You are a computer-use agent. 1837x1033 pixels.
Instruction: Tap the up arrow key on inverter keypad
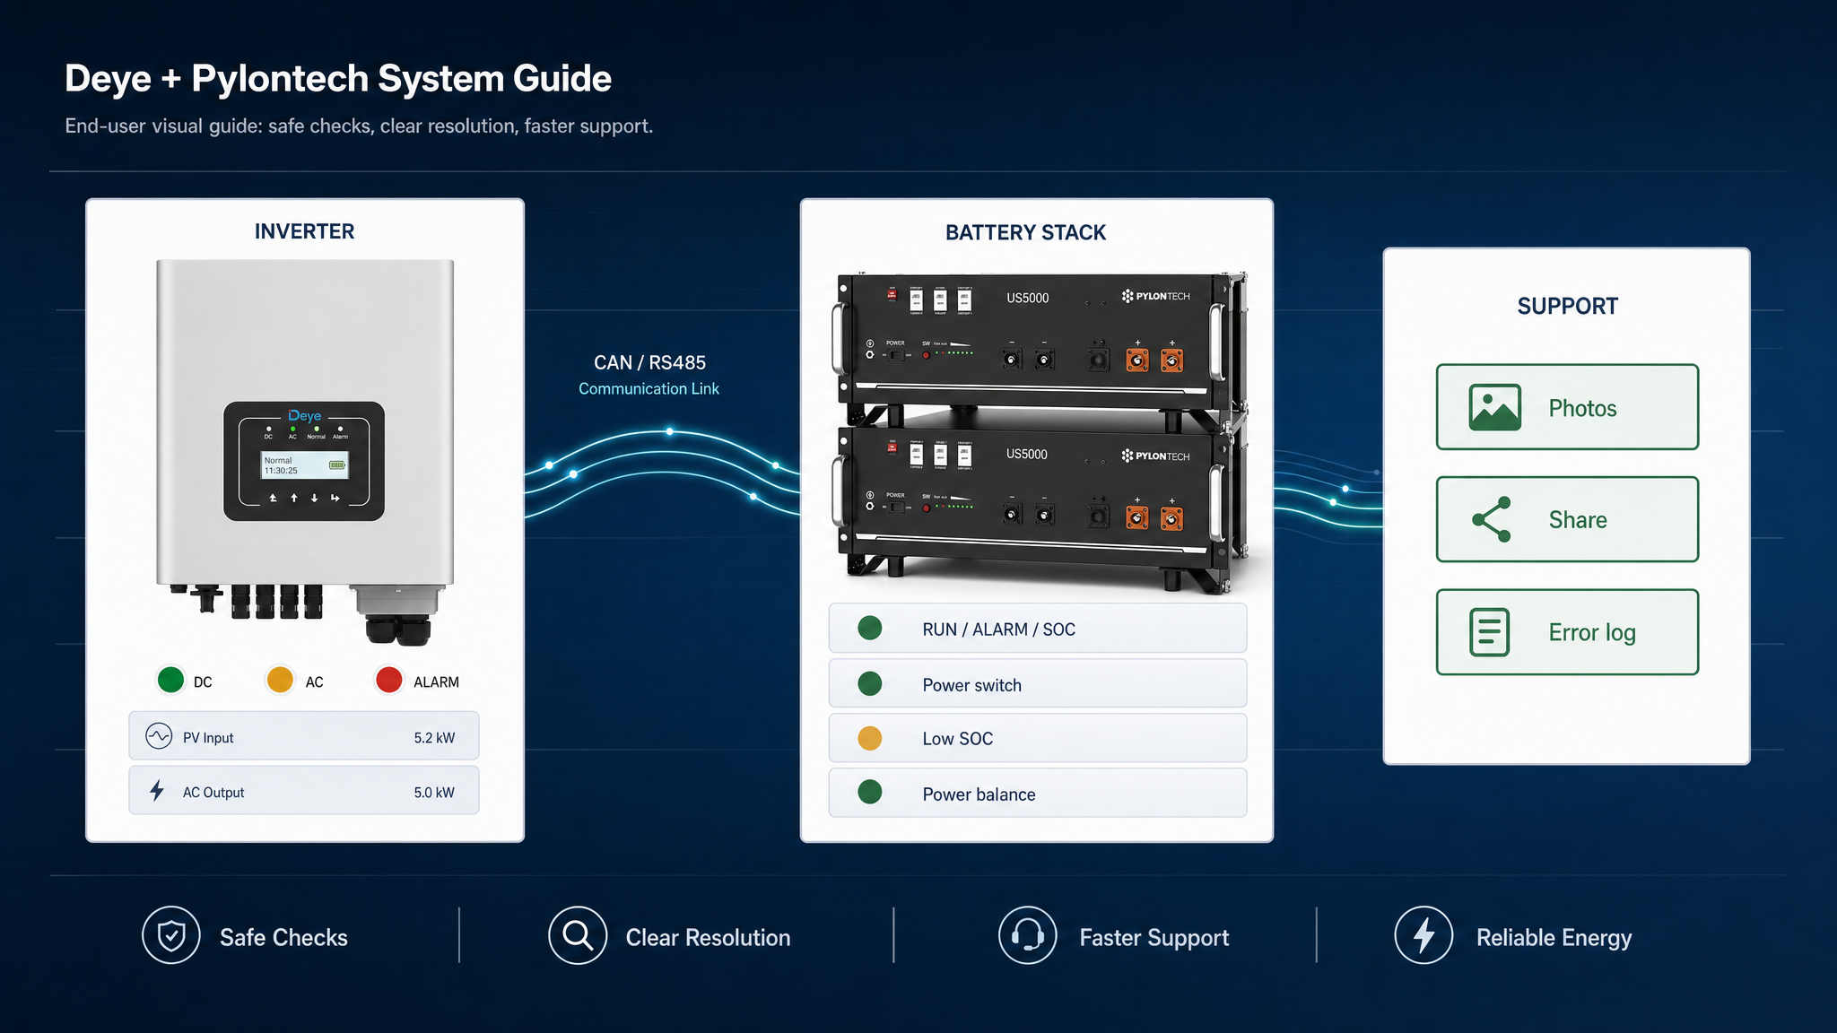pyautogui.click(x=294, y=498)
